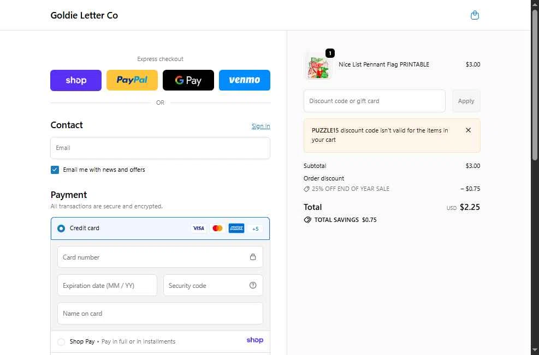Click the lock icon in Card number

tap(253, 257)
